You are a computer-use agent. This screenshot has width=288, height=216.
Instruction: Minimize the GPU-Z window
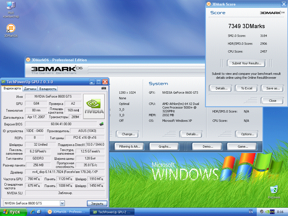(x=92, y=82)
